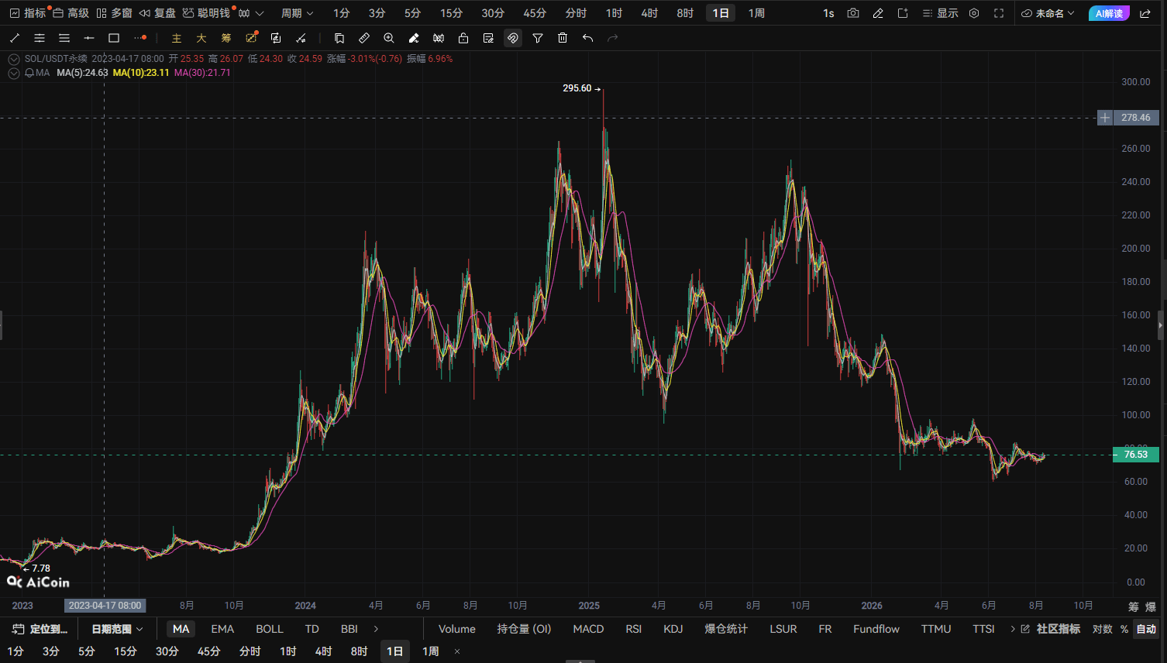Select the eraser tool in drawing toolbar

click(414, 38)
